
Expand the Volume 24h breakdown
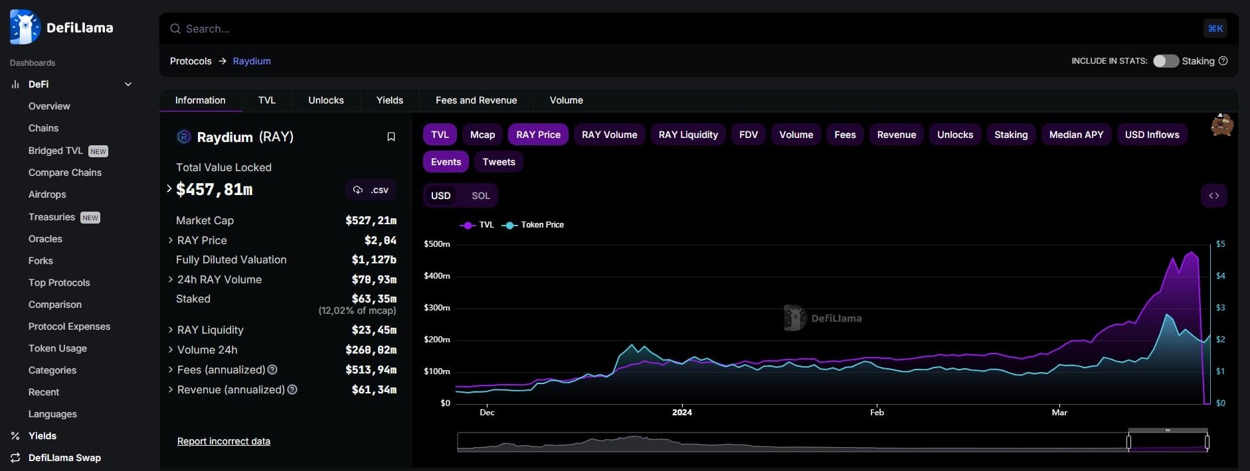coord(171,350)
